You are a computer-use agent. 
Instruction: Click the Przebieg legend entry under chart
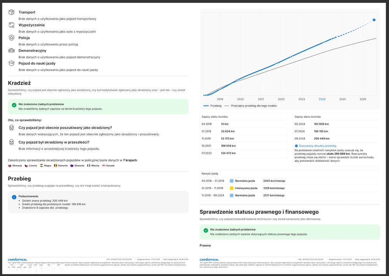point(212,106)
